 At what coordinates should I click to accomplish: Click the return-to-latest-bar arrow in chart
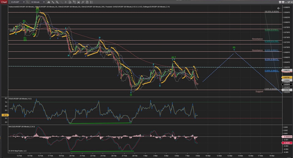[x=279, y=8]
